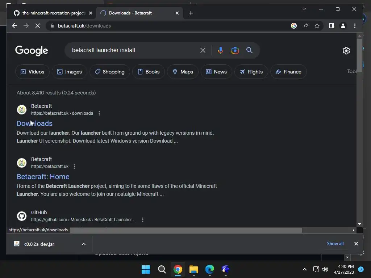The image size is (371, 278).
Task: Open options for the GitHub result
Action: (143, 220)
